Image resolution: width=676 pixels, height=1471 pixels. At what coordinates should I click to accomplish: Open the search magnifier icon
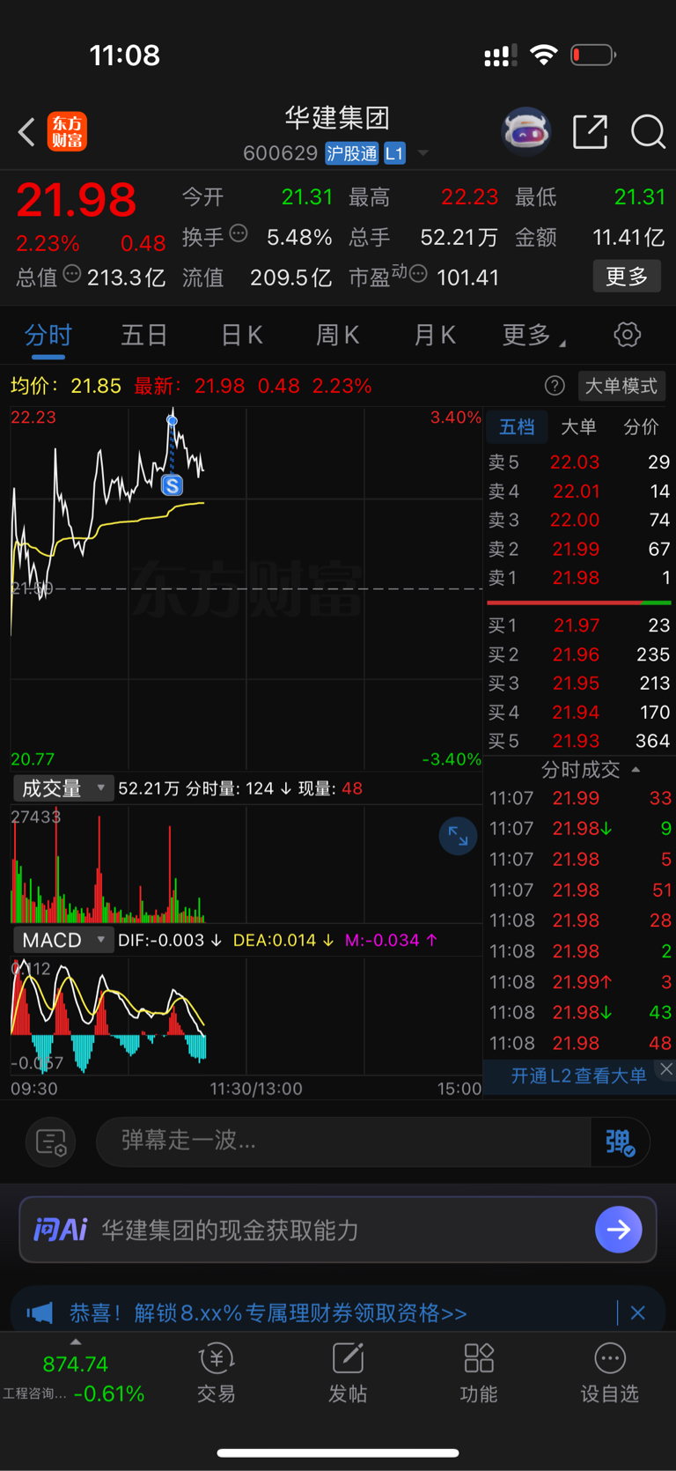pyautogui.click(x=648, y=132)
